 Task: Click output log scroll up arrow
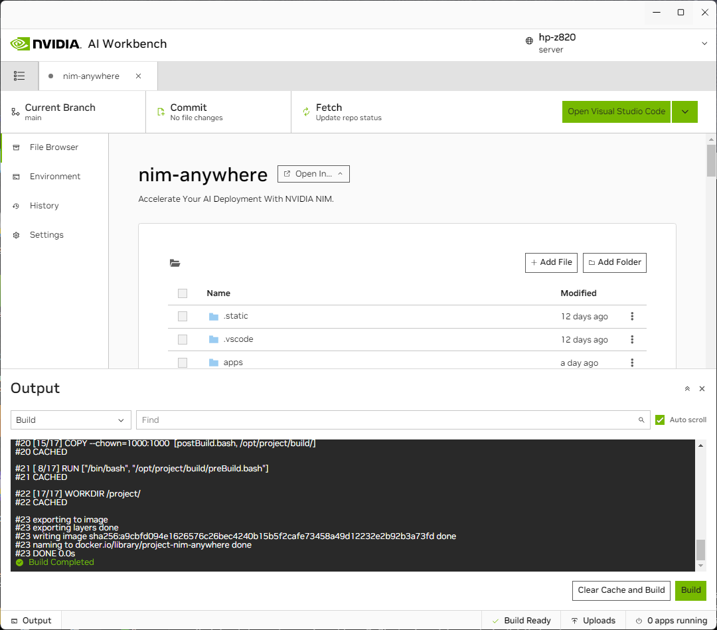point(700,445)
